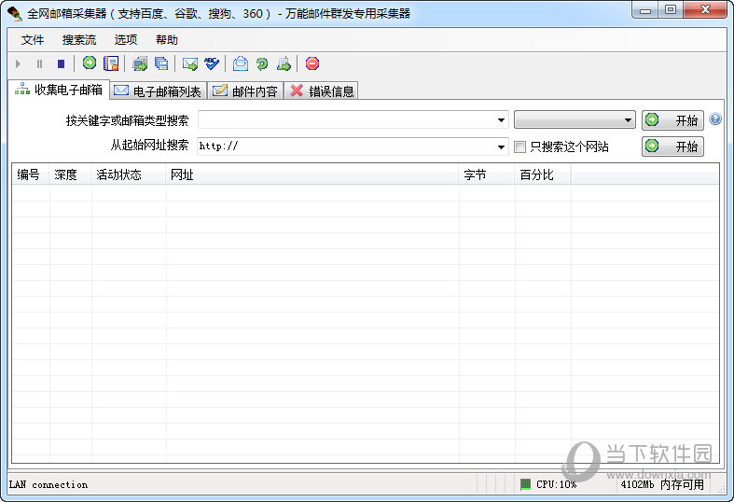Click the 字节 column header
This screenshot has height=502, width=734.
487,174
